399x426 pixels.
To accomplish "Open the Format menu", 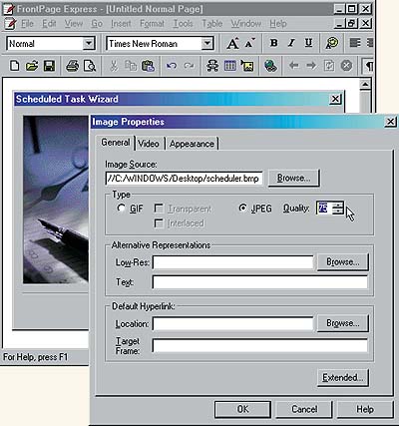I will (x=152, y=24).
